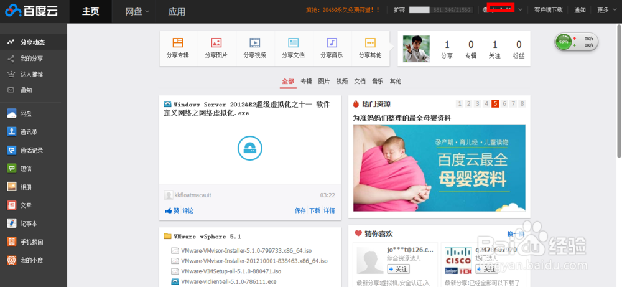Open 相册 album in sidebar
622x287 pixels.
click(34, 187)
